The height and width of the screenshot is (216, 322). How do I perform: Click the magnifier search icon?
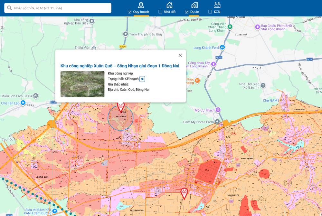point(10,8)
